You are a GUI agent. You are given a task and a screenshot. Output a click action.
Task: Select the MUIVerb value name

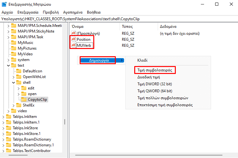point(84,46)
